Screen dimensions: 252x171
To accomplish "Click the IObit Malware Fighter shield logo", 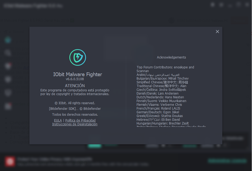I will [x=78, y=57].
